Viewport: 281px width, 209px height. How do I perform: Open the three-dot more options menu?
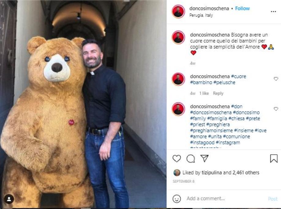[x=273, y=12]
